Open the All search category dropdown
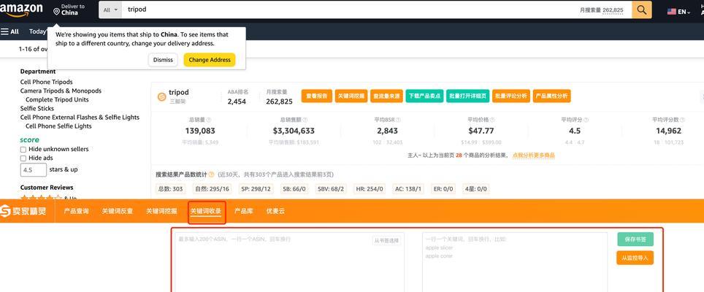 (x=110, y=10)
